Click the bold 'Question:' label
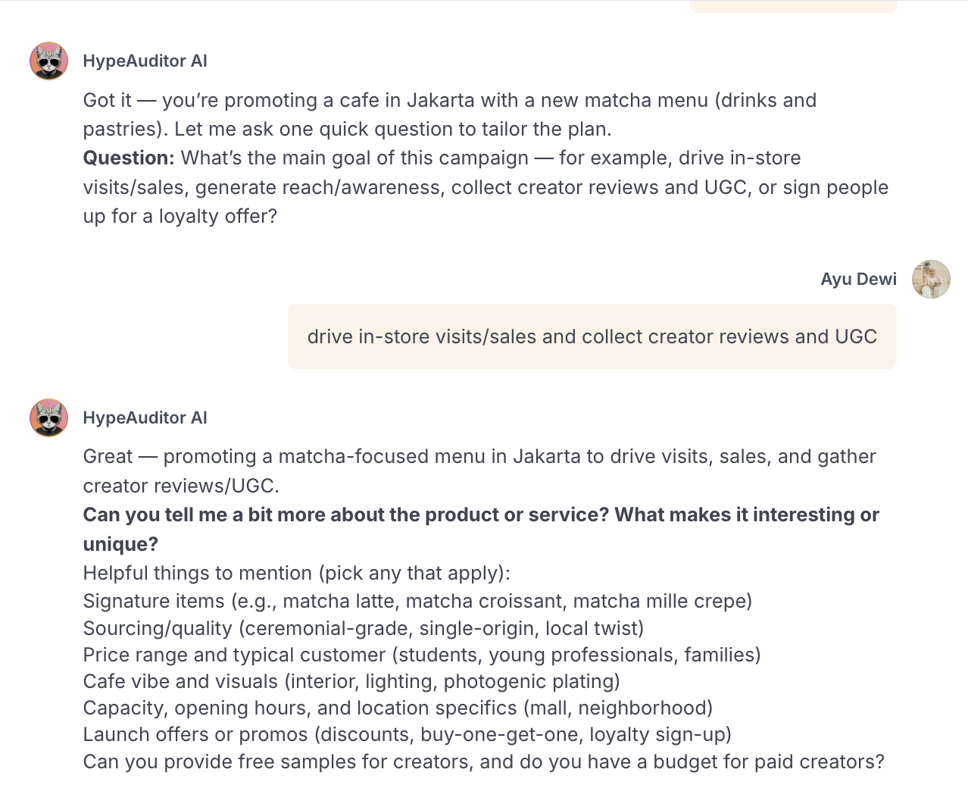968x788 pixels. (x=129, y=158)
